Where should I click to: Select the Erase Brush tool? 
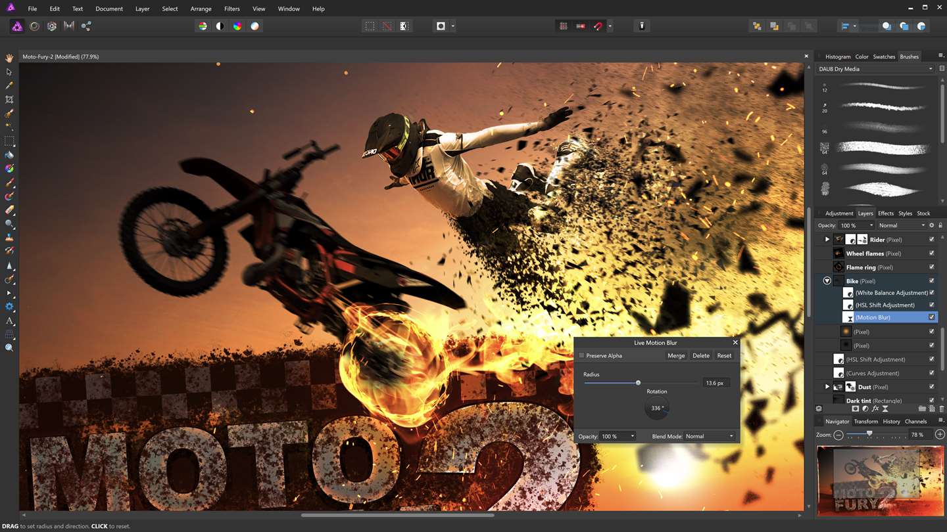(x=9, y=210)
